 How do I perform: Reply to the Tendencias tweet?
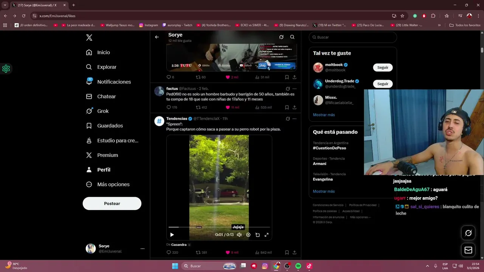pos(172,252)
